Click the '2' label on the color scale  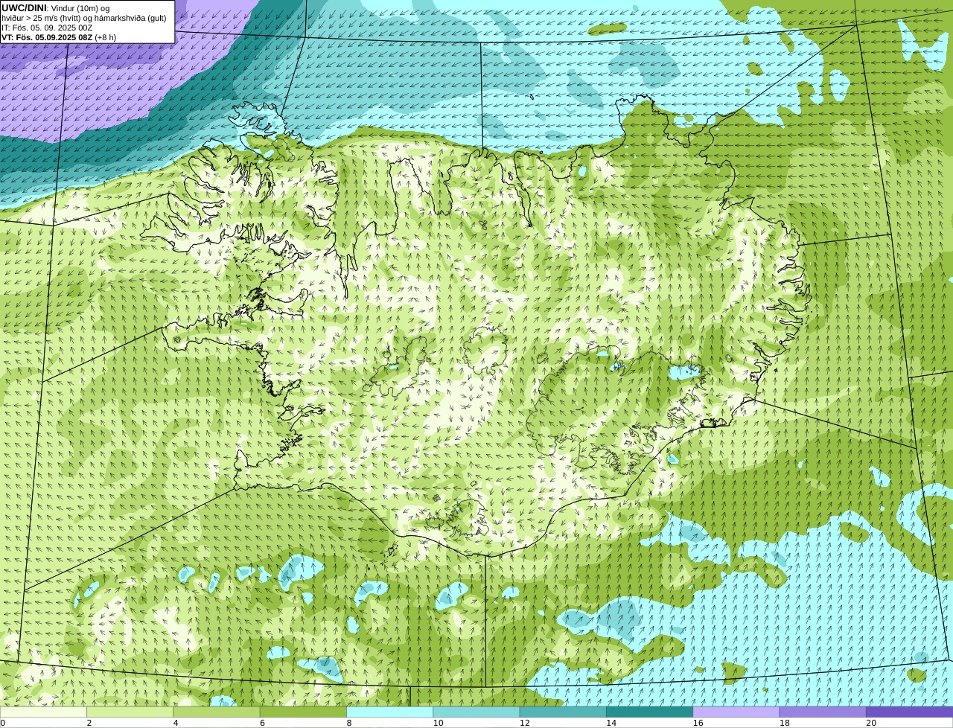pos(89,723)
